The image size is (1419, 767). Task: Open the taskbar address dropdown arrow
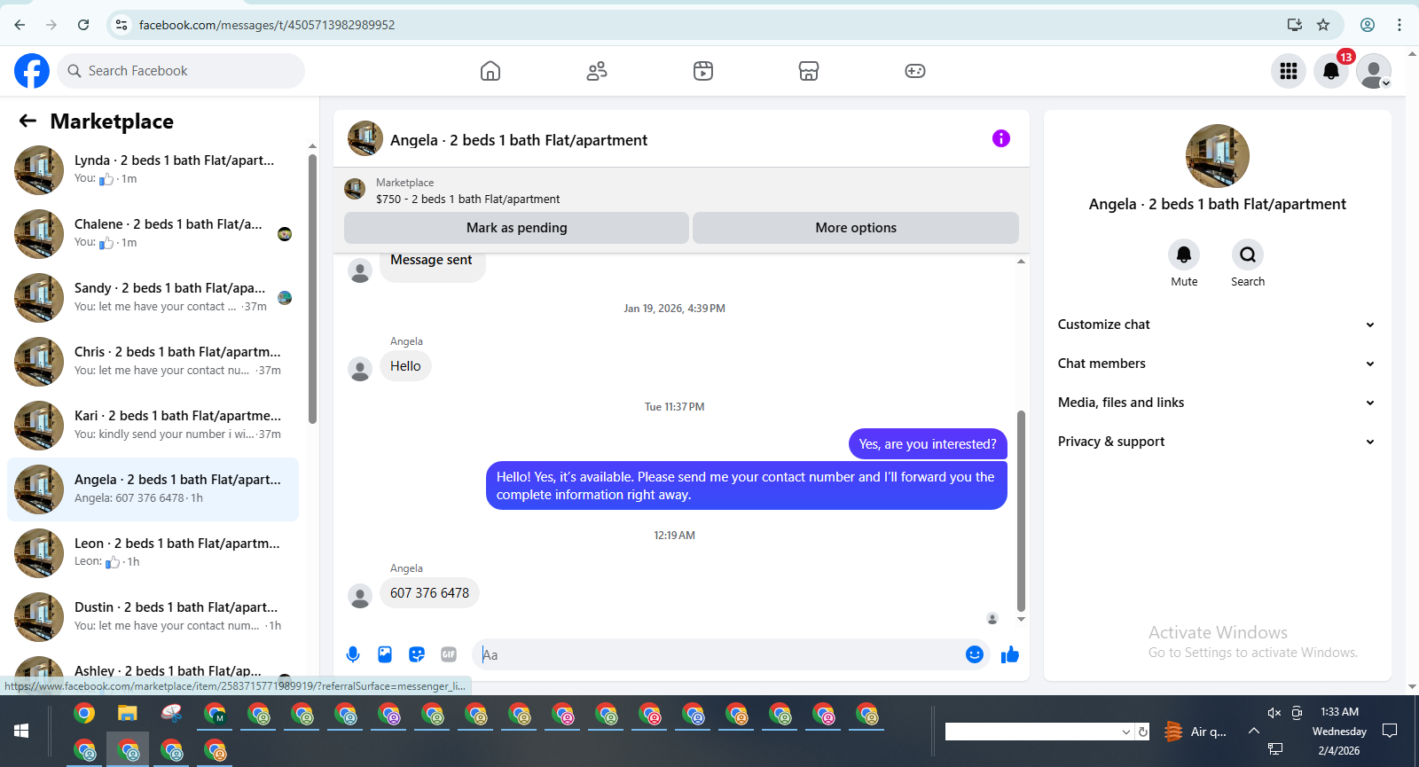(x=1126, y=732)
